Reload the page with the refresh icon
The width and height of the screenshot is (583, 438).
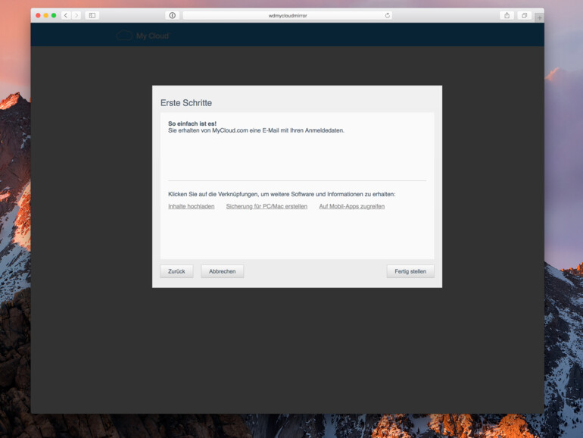388,15
